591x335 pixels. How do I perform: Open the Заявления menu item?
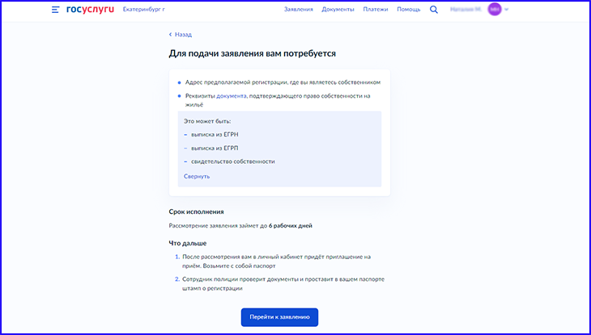pos(298,10)
